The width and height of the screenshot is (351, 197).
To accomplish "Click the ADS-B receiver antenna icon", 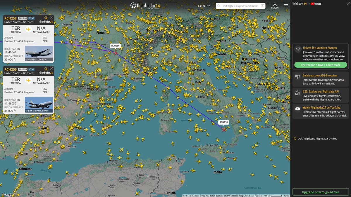I will pyautogui.click(x=298, y=77).
